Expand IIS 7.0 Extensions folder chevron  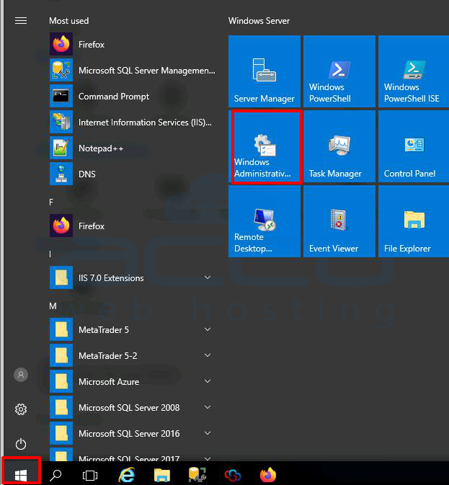208,277
